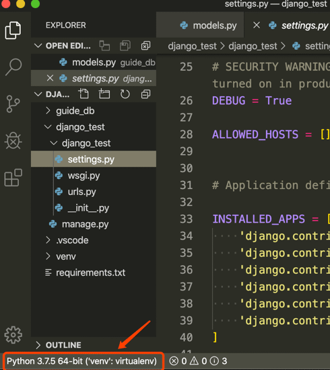Open wsgi.py in the file tree
The image size is (330, 370).
point(94,176)
